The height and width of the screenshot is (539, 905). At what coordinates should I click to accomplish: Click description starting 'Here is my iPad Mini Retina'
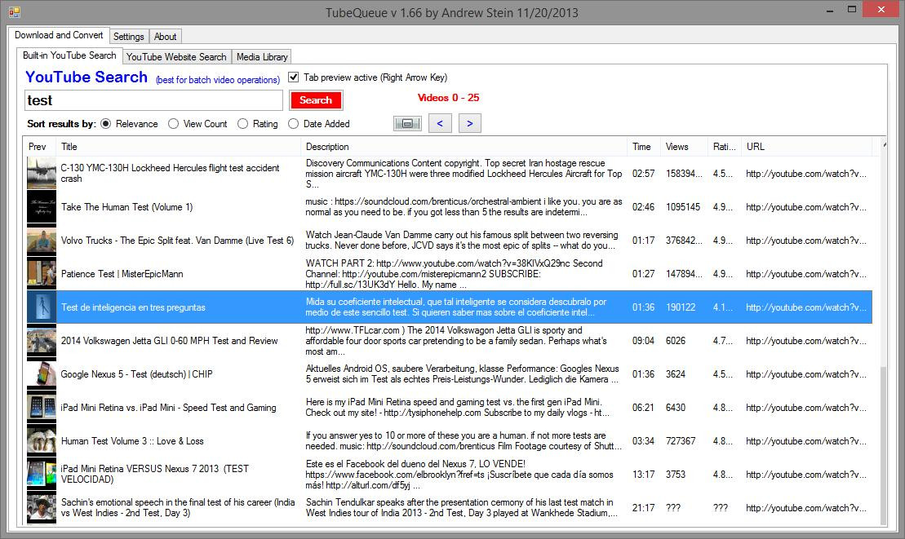coord(457,407)
